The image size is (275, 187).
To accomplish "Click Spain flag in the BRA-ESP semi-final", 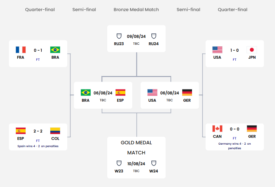I will point(120,93).
